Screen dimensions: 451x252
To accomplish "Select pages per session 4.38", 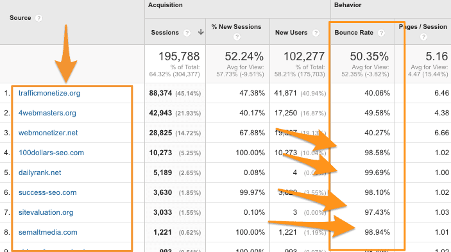I will coord(441,113).
